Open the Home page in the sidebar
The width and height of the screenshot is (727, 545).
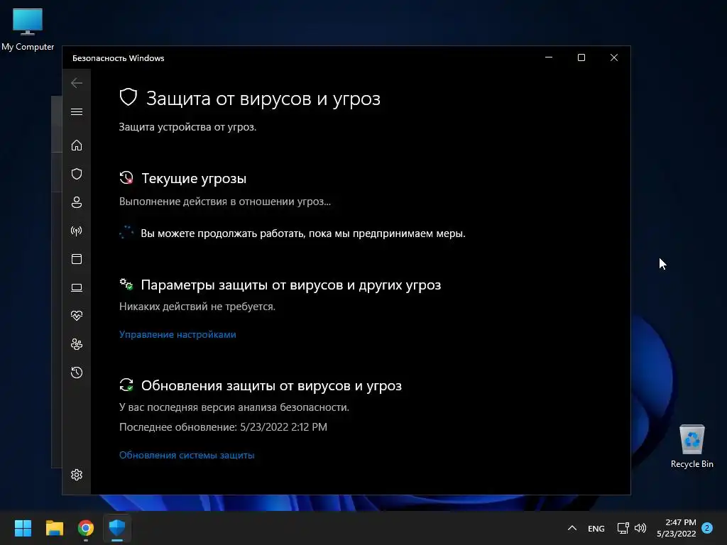point(77,145)
